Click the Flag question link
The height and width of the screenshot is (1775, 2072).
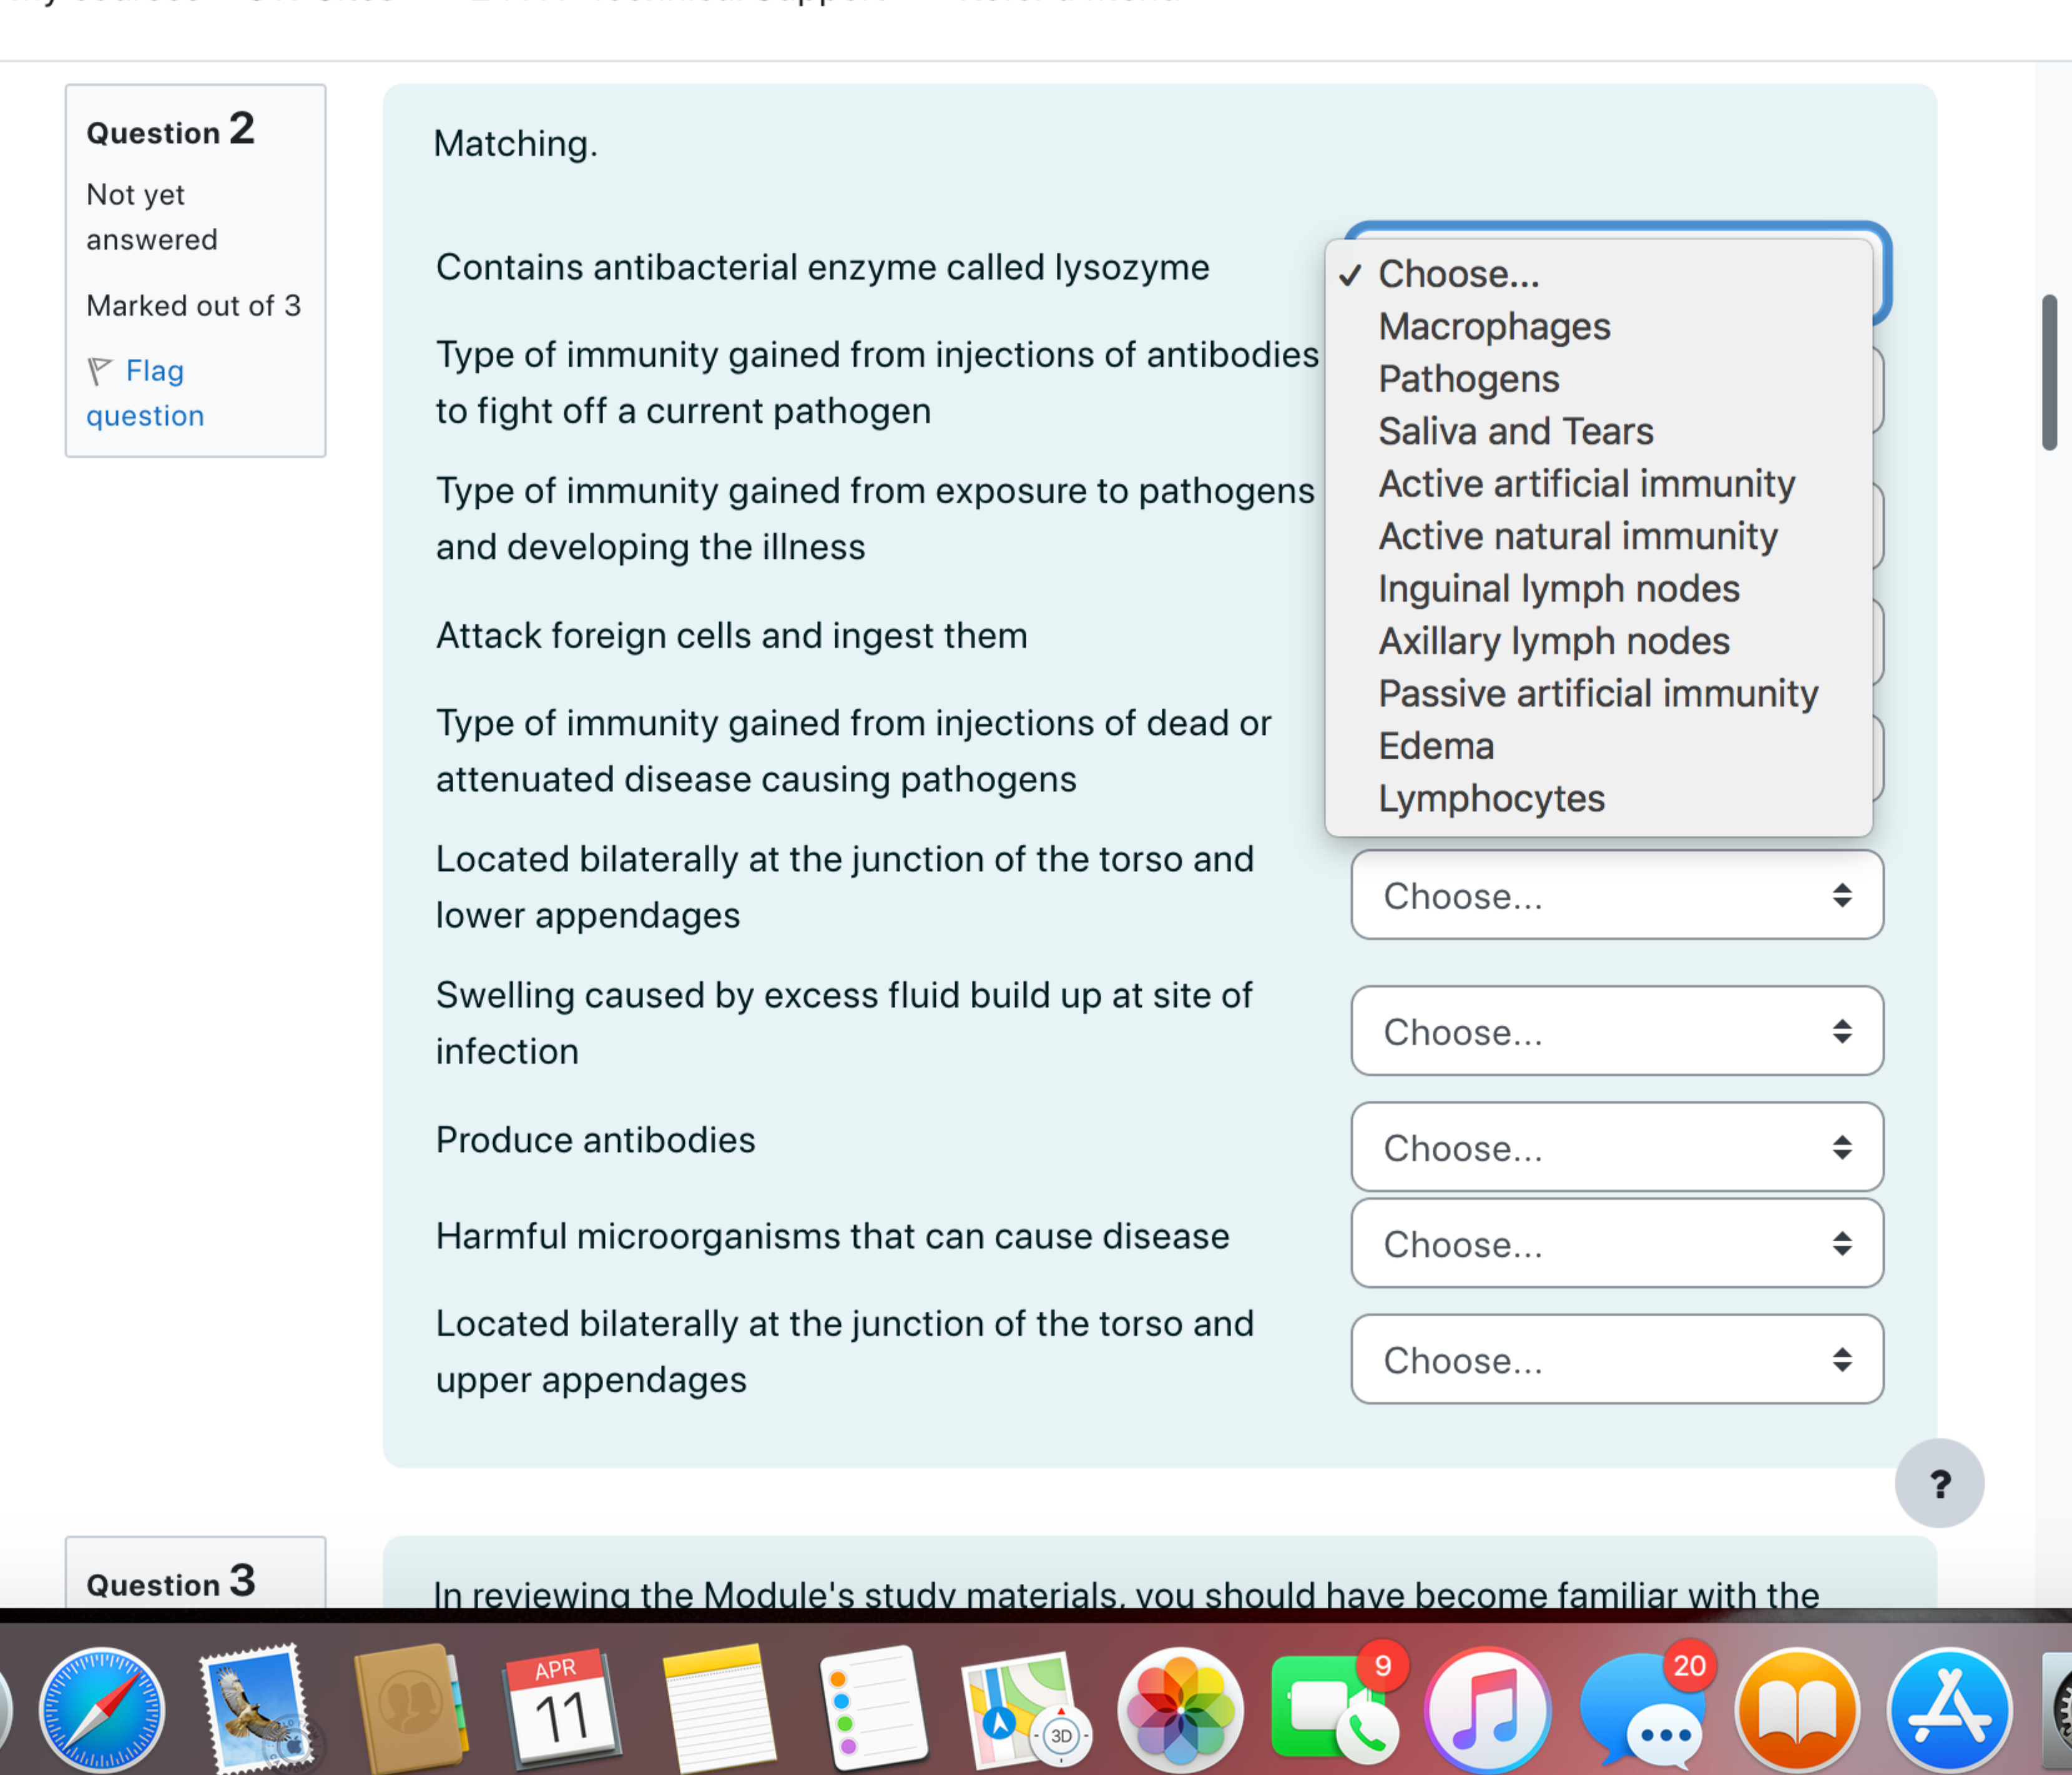pos(145,393)
